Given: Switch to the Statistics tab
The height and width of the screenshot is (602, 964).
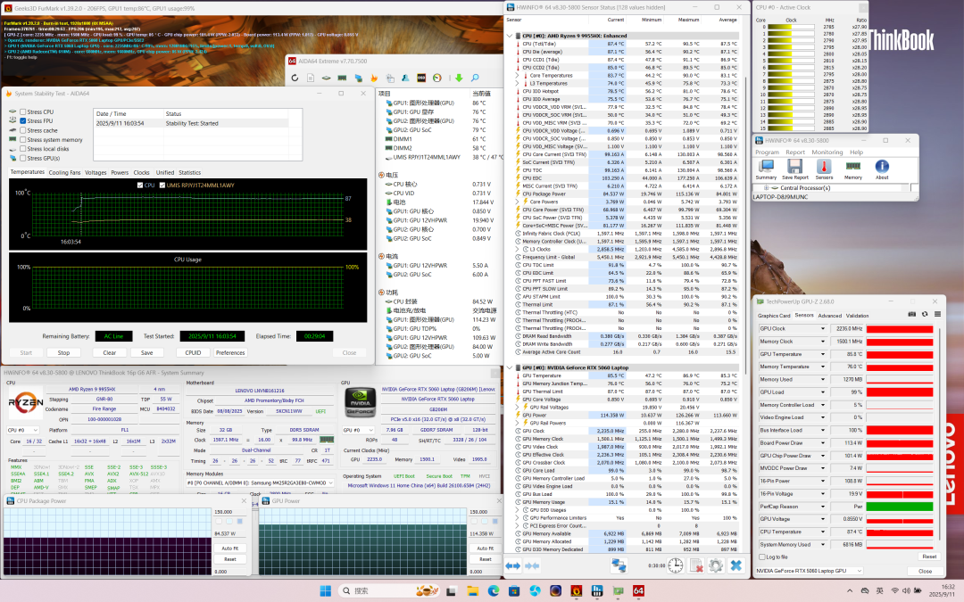Looking at the screenshot, I should point(189,173).
